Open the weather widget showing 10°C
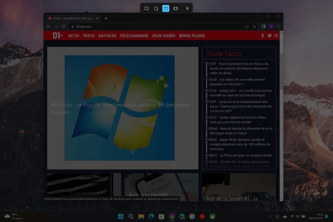 tap(14, 216)
